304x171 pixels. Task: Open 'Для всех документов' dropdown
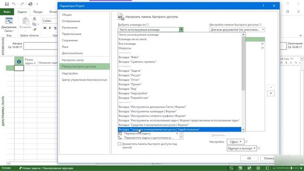[237, 29]
